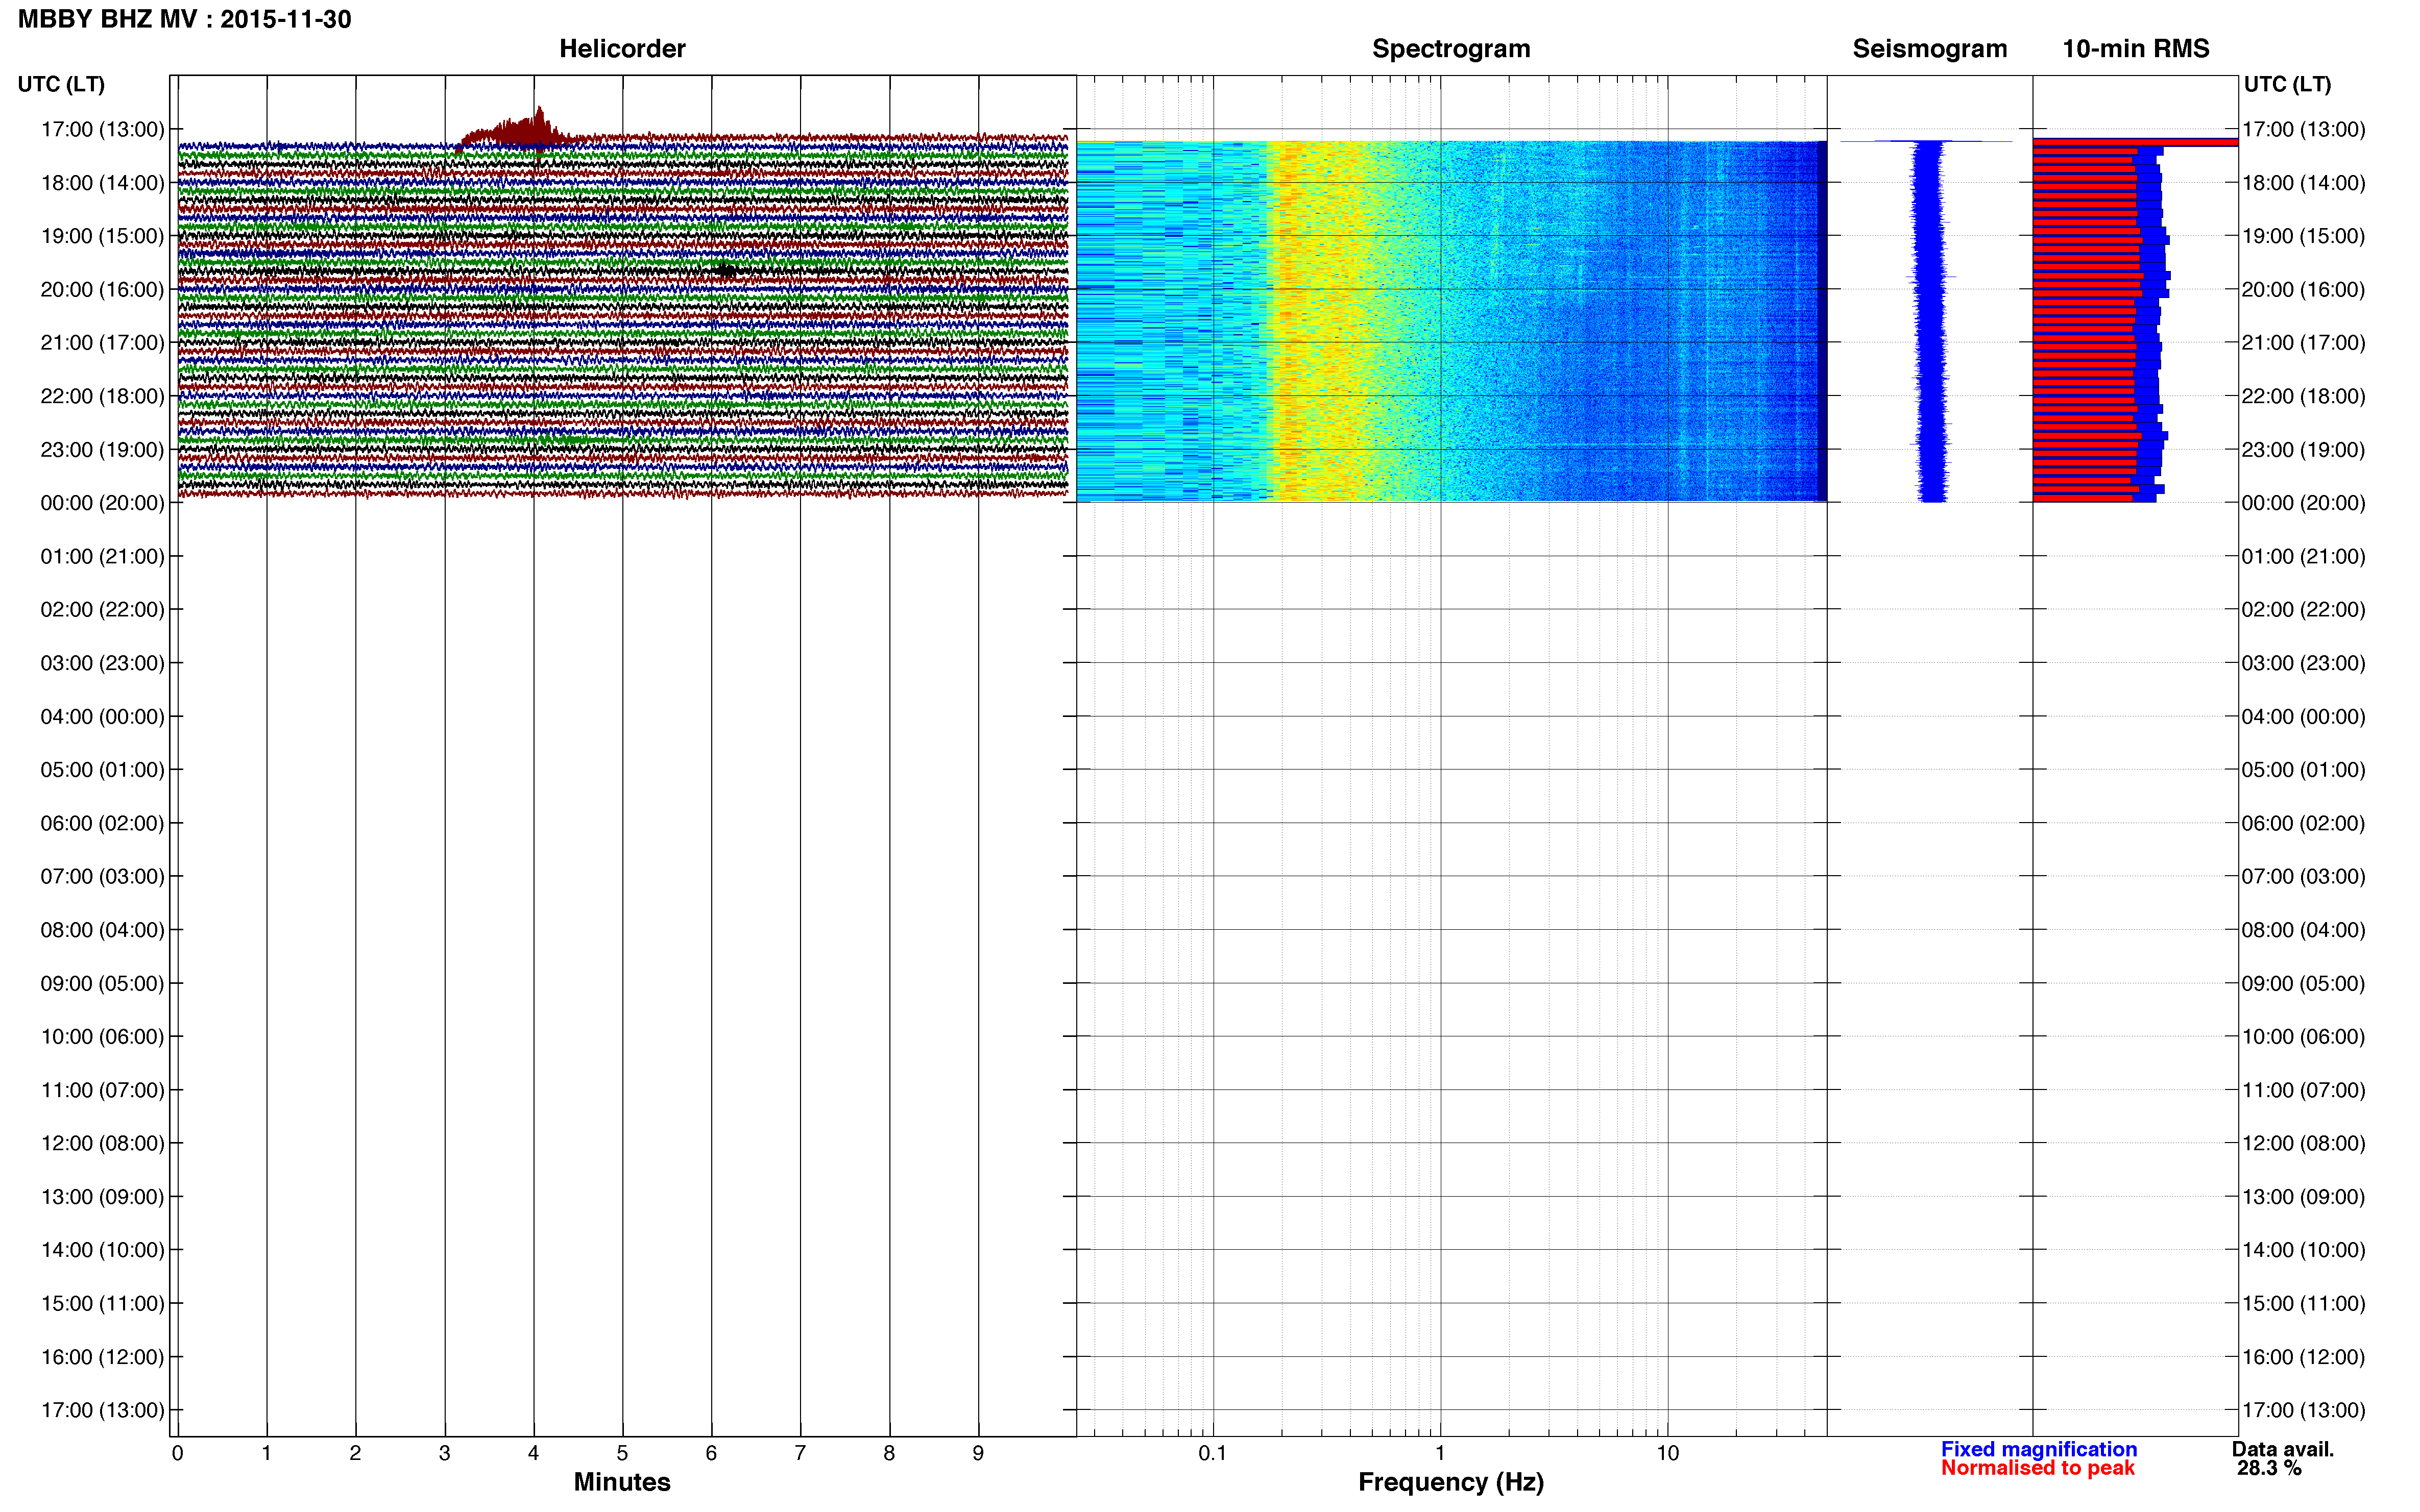Screen dimensions: 2420x1512
Task: Click the left-axis '01:00 (21:00)' time label
Action: (x=102, y=556)
